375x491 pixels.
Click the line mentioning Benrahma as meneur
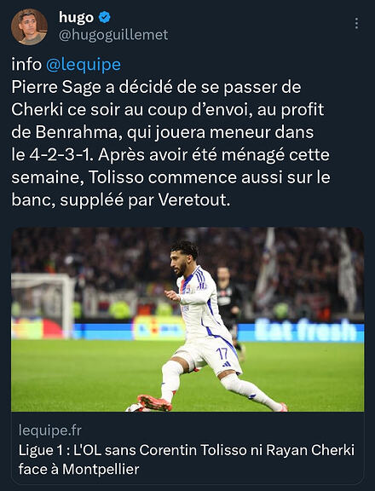pyautogui.click(x=163, y=132)
